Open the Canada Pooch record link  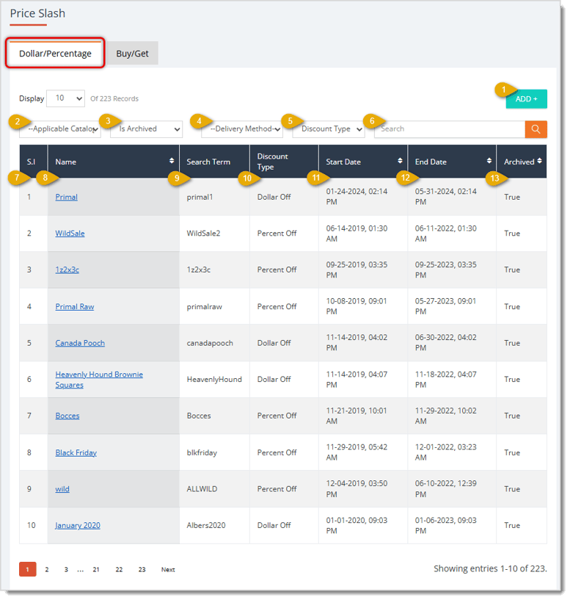pos(80,343)
